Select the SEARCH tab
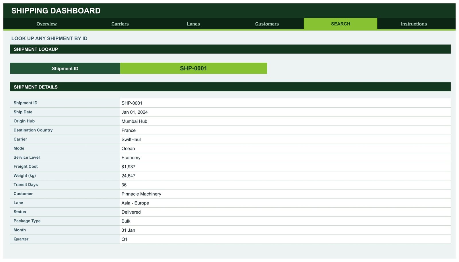Viewport: 459px width, 262px height. pos(341,24)
